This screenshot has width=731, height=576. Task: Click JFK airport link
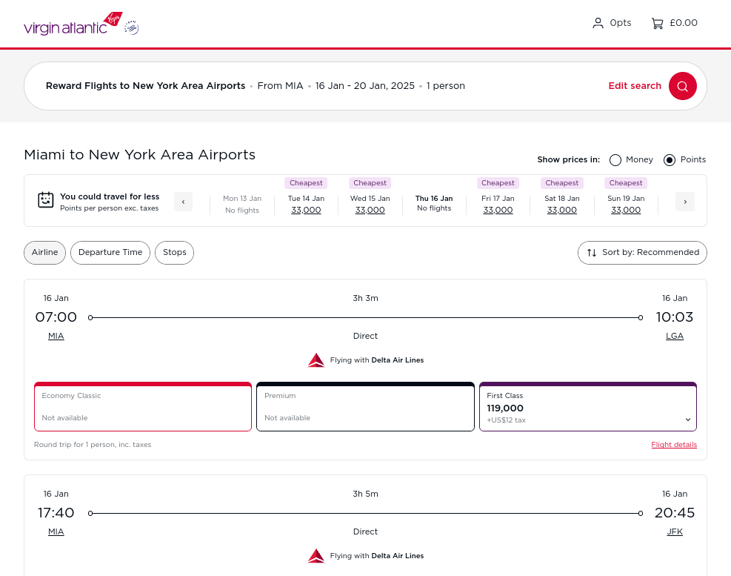click(674, 532)
